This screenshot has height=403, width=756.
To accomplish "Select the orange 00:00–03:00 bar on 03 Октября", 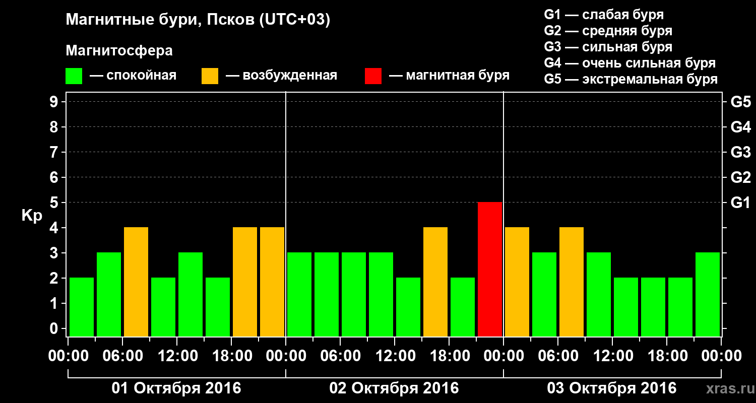I will [x=517, y=282].
